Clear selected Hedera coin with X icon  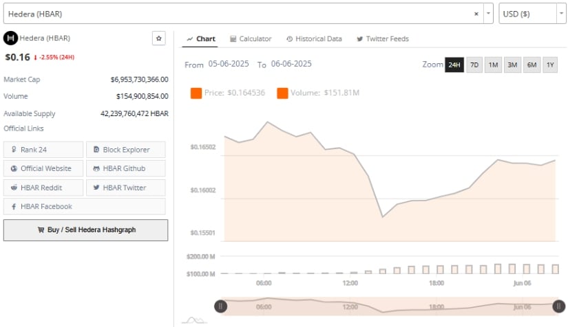point(477,14)
